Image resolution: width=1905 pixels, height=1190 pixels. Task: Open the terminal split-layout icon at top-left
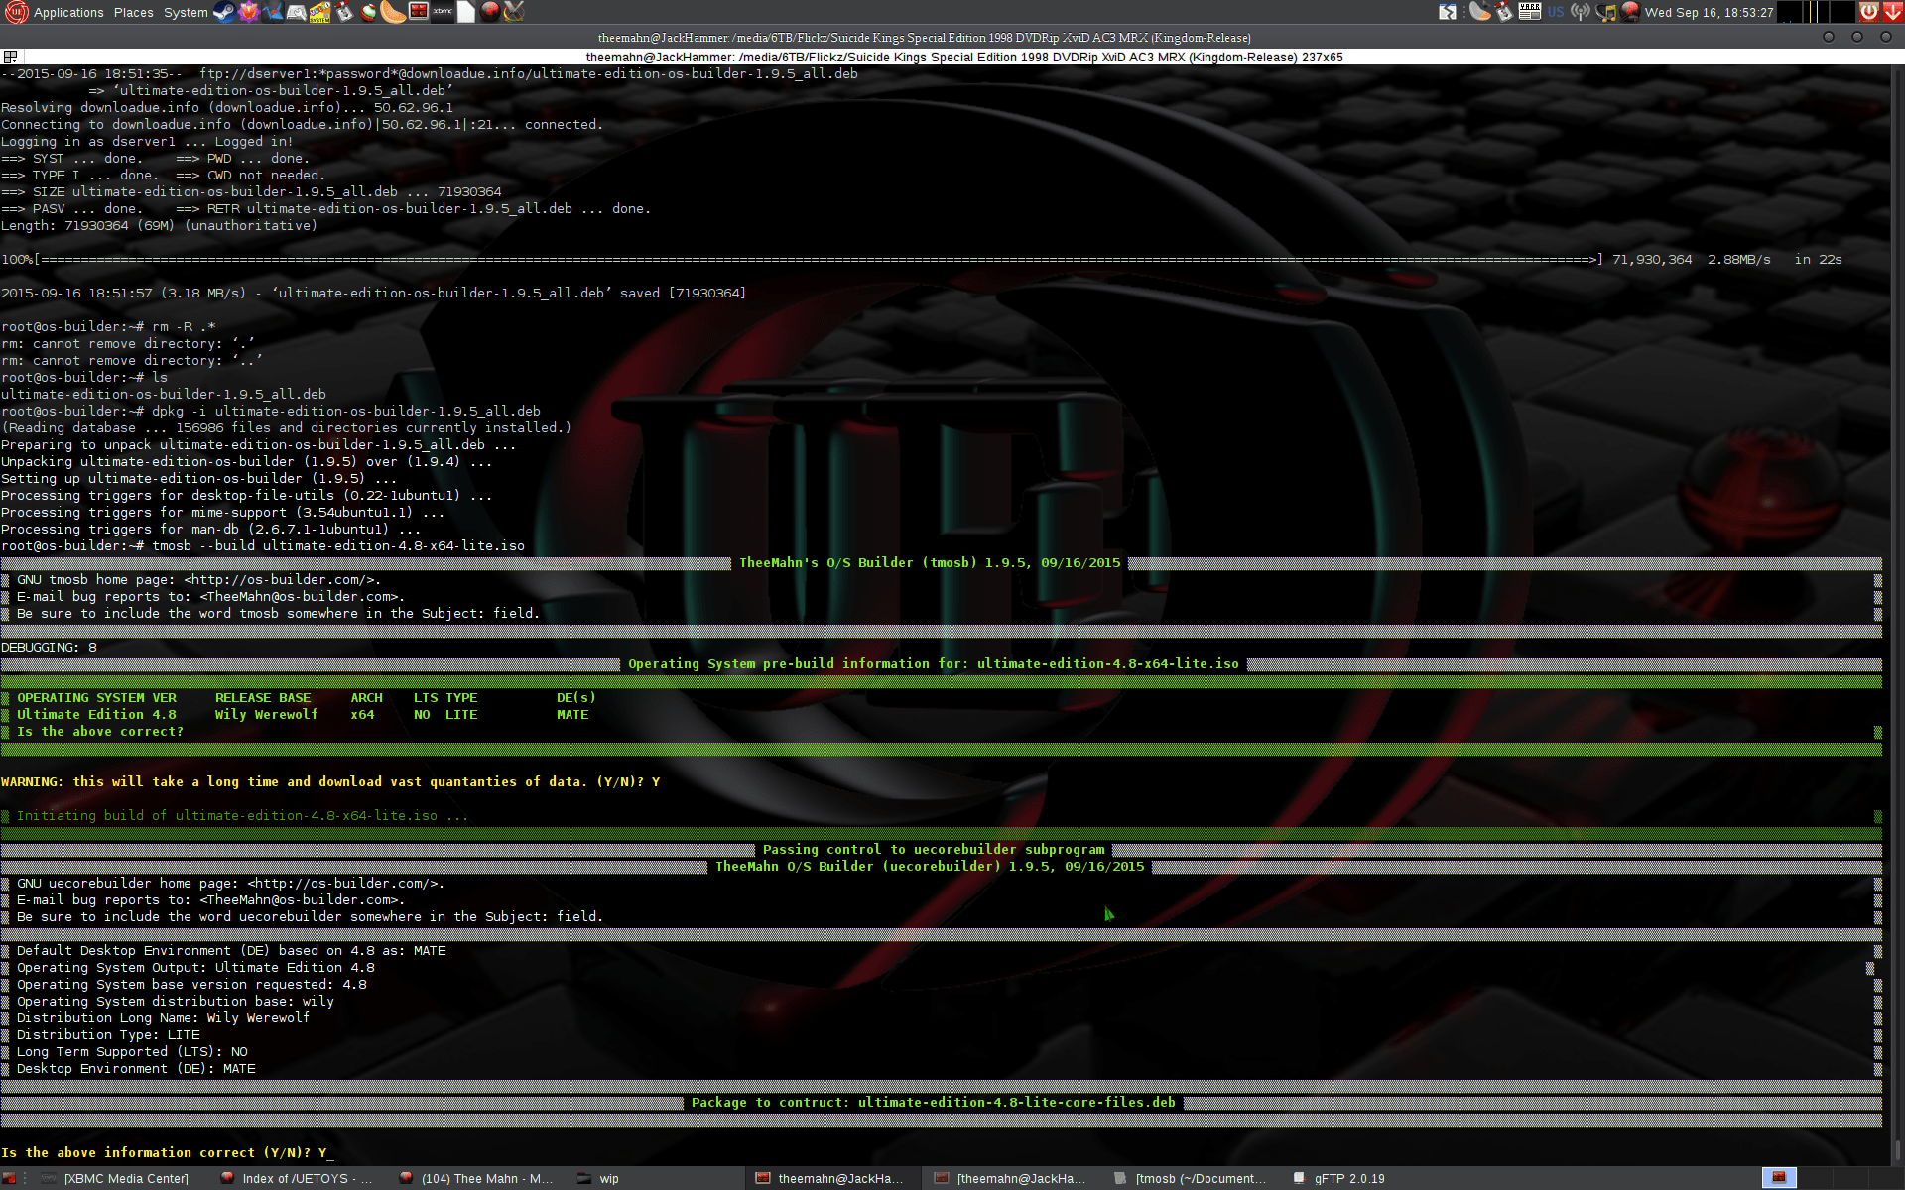point(10,57)
